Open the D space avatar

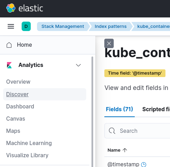click(x=26, y=26)
